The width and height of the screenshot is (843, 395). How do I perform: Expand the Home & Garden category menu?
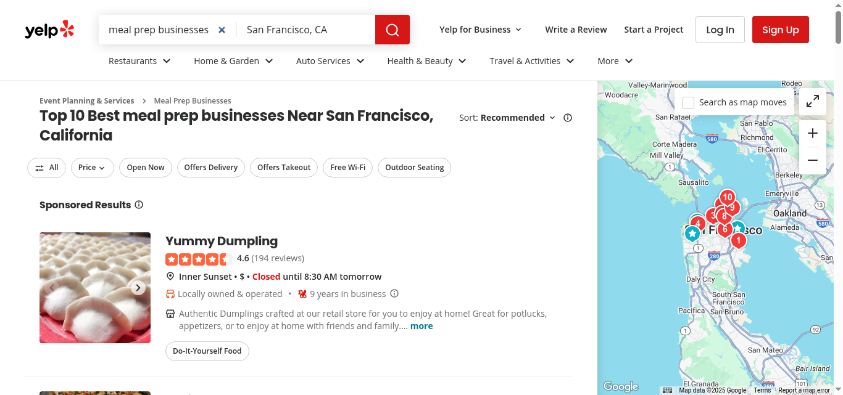tap(233, 61)
